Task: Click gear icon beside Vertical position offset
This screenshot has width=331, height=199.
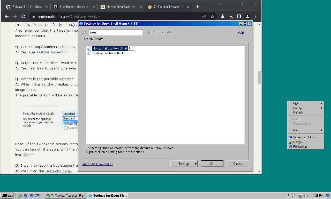Action: (x=89, y=53)
